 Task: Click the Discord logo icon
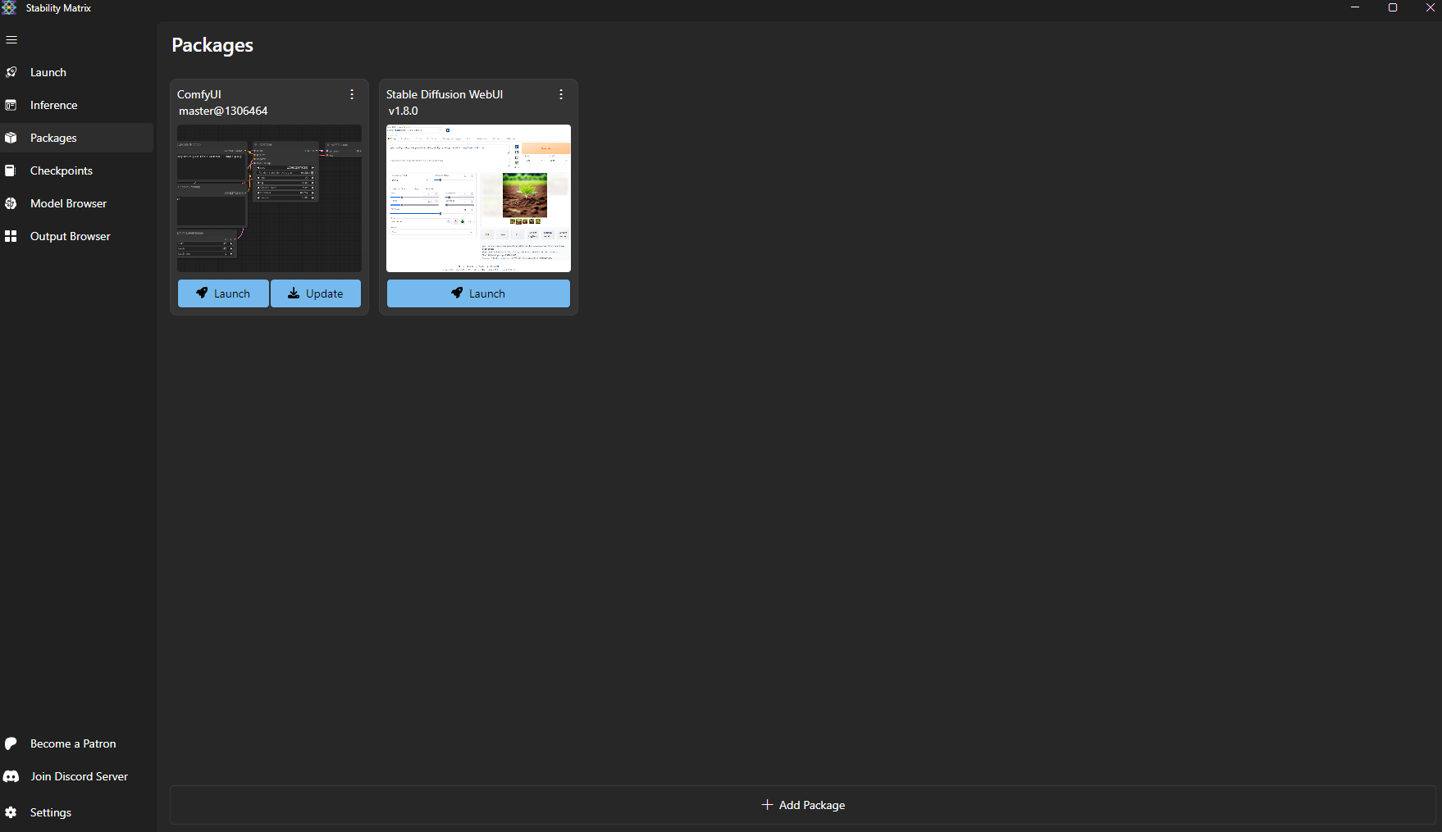tap(11, 776)
